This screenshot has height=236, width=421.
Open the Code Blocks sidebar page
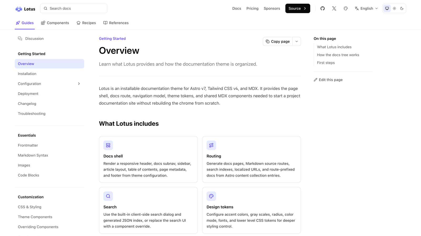49,175
